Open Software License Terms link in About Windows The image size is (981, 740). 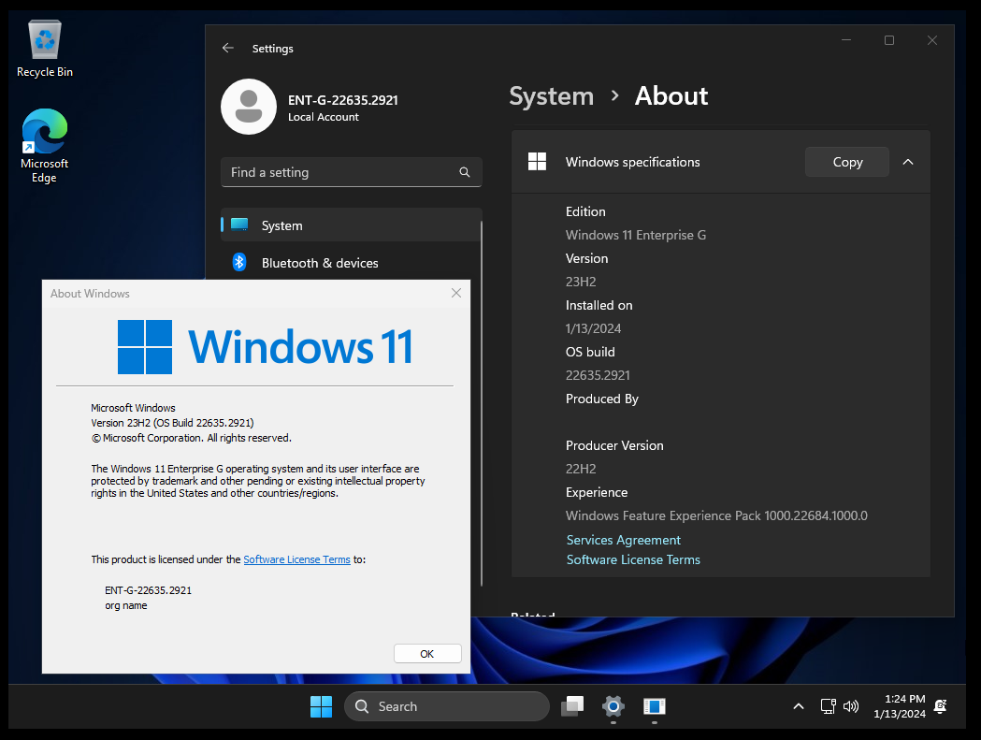coord(296,559)
